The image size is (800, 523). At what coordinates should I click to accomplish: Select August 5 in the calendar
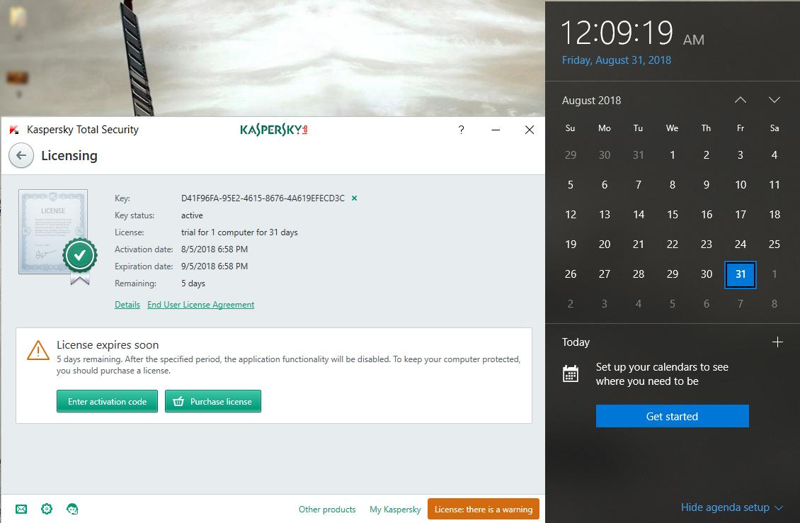pos(571,185)
